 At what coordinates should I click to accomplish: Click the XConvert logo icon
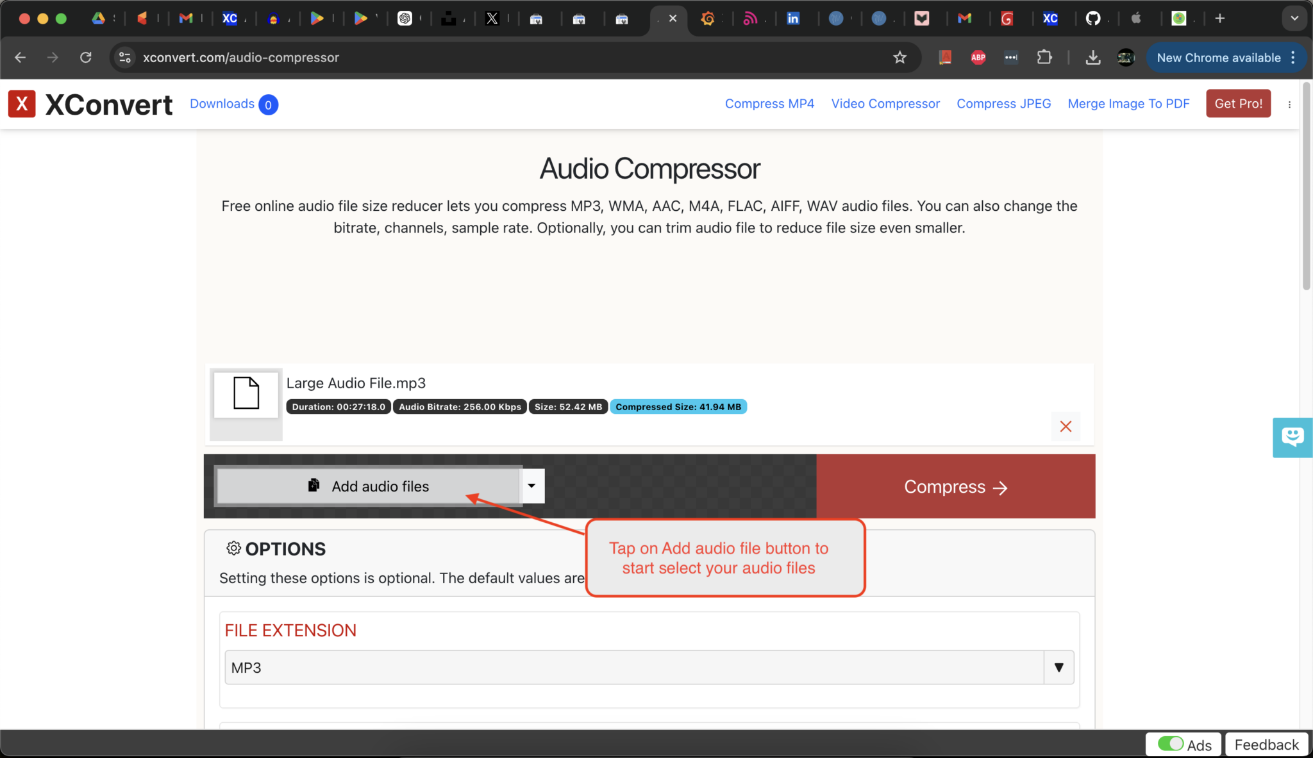pyautogui.click(x=22, y=103)
